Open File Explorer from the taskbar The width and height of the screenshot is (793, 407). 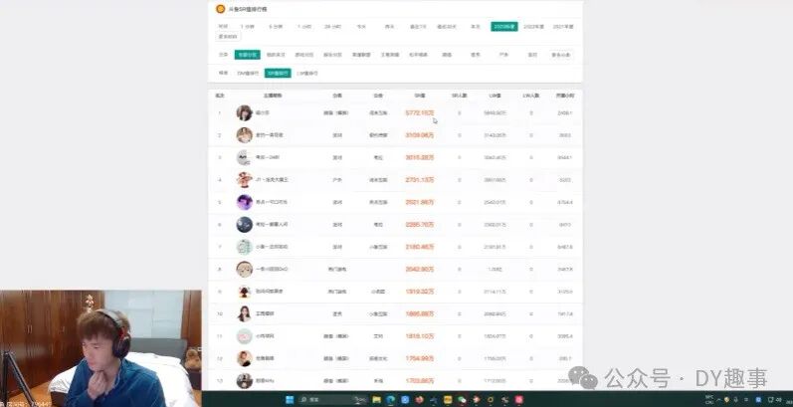[x=376, y=399]
